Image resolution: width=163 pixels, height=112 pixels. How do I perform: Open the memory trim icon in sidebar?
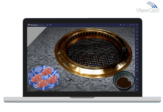[137, 50]
